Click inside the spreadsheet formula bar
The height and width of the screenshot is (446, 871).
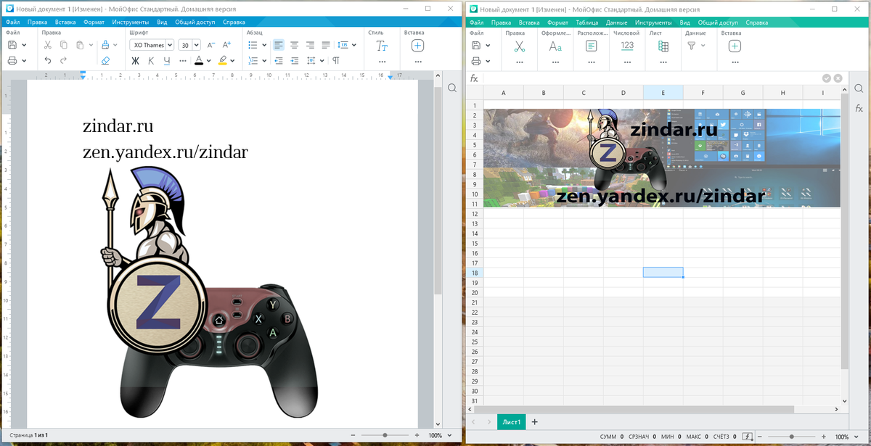[651, 78]
